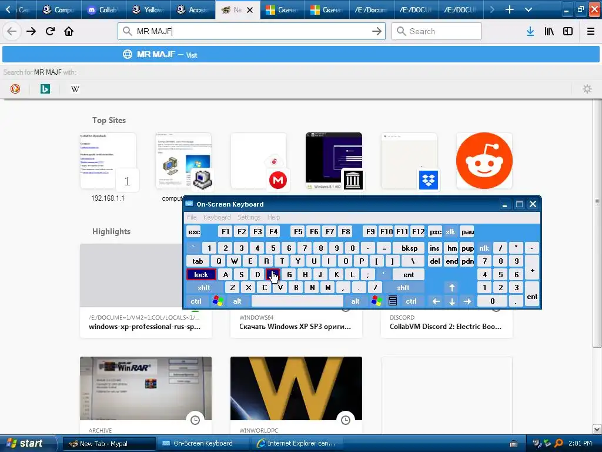Click the Go arrow in the URL bar
The image size is (602, 452).
[377, 32]
